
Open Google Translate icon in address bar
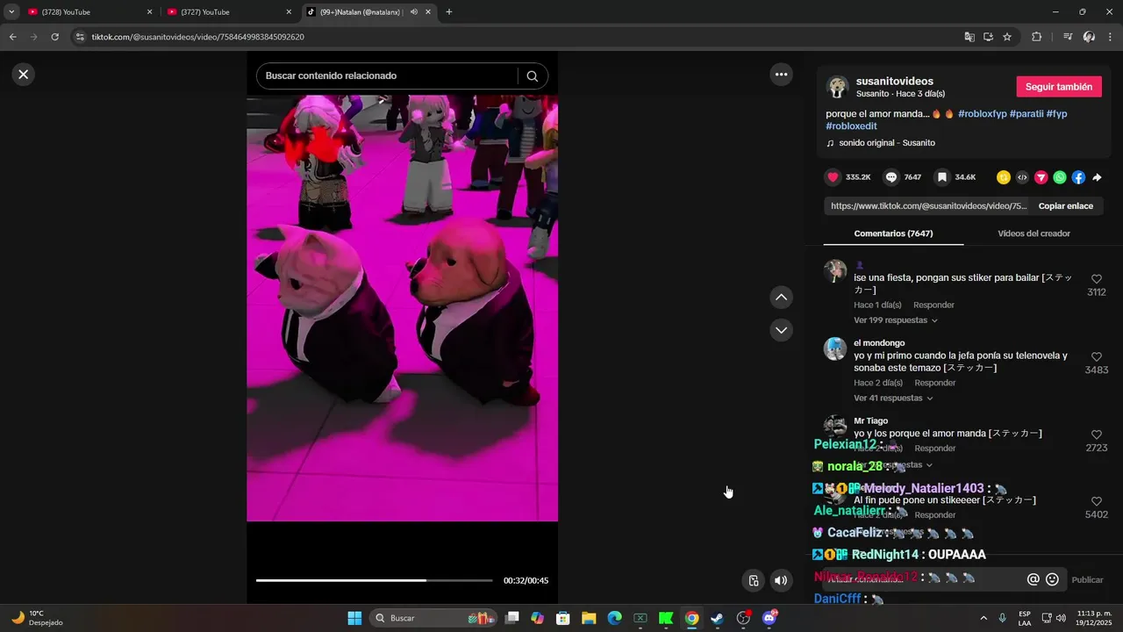969,37
